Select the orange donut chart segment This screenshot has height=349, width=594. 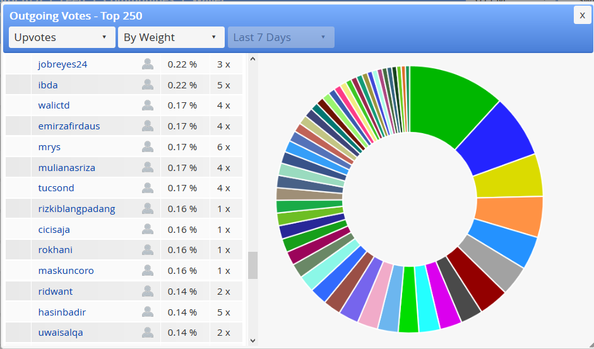tap(509, 215)
